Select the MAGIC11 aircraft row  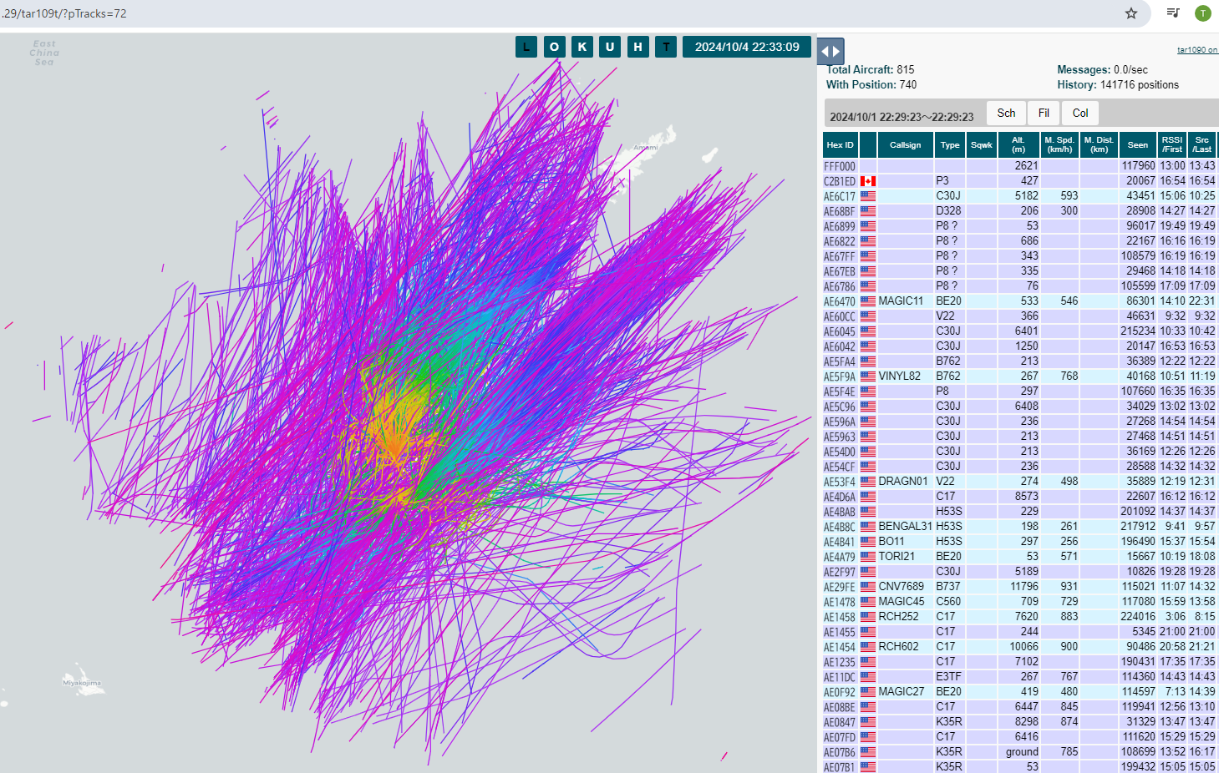click(x=901, y=301)
